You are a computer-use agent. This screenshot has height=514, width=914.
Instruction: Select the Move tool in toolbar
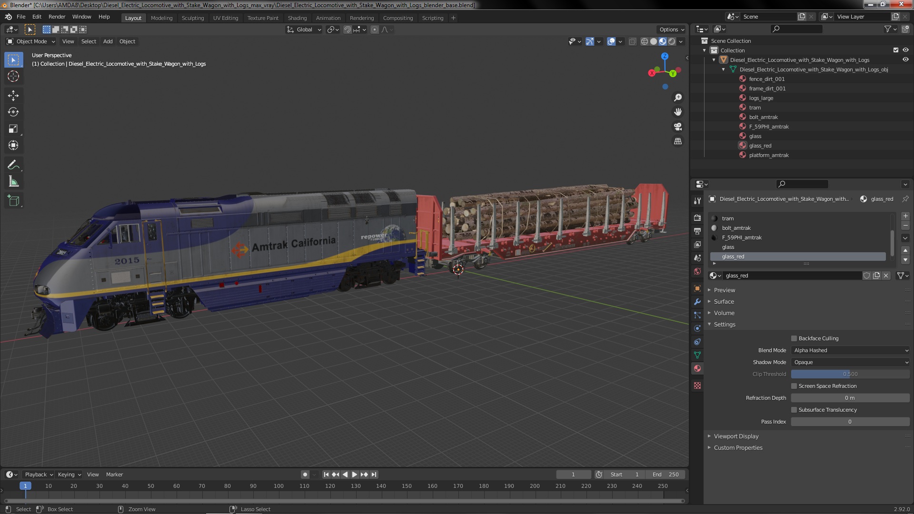click(13, 96)
